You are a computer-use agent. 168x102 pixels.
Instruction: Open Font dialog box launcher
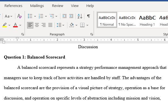(x=22, y=34)
